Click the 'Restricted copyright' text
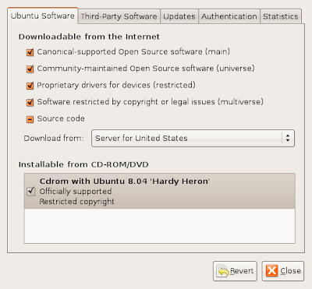This screenshot has width=312, height=289. pos(76,202)
